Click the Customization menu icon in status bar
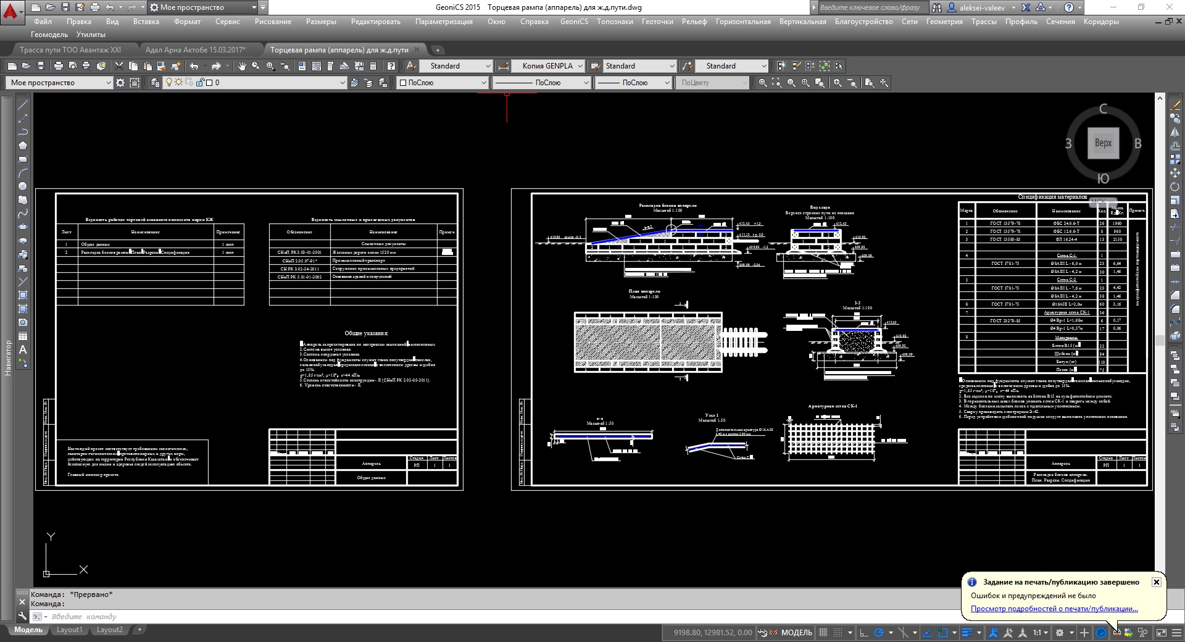 1176,633
